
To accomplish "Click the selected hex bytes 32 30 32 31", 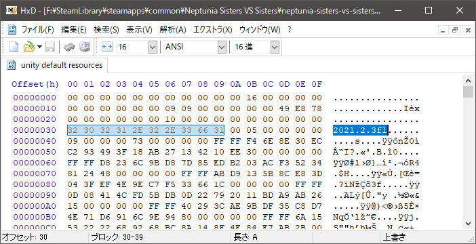I will [x=97, y=130].
